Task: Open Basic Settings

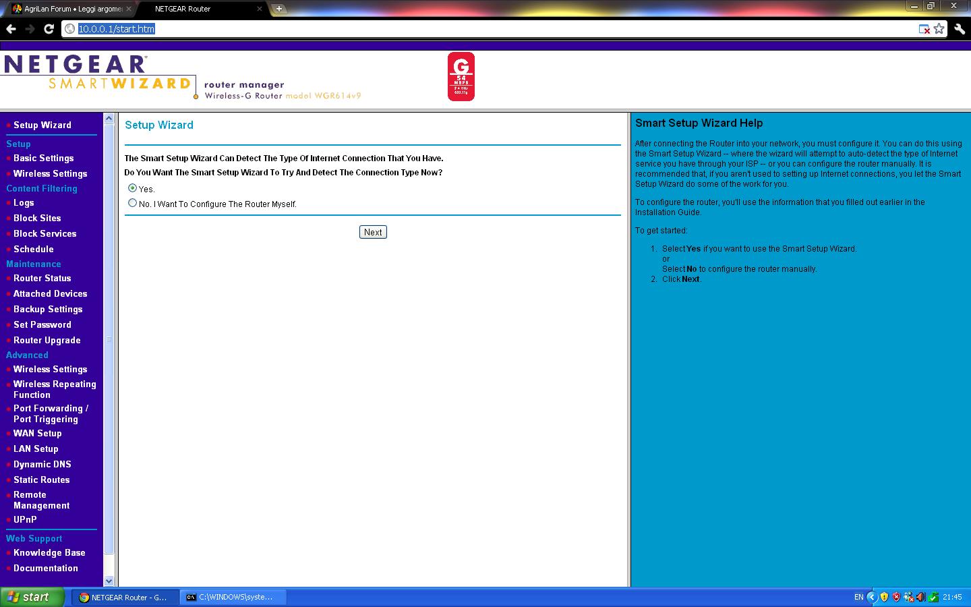Action: [x=43, y=158]
